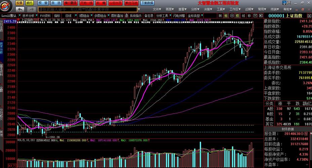Open the 工具 menu
Viewport: 312px width, 168px height.
point(221,9)
